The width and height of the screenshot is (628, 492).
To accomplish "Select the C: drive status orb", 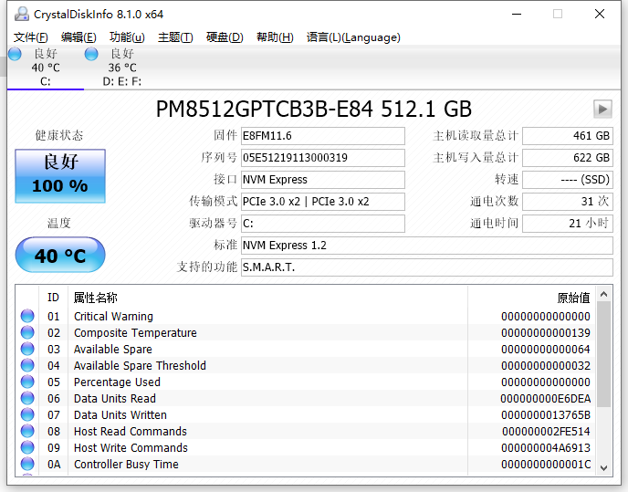I will [x=15, y=55].
